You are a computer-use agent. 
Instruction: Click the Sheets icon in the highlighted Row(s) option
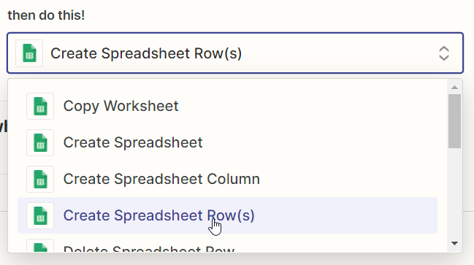pos(40,216)
